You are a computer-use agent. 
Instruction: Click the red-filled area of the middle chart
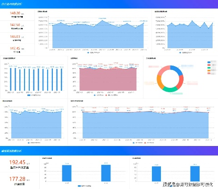click(x=108, y=79)
